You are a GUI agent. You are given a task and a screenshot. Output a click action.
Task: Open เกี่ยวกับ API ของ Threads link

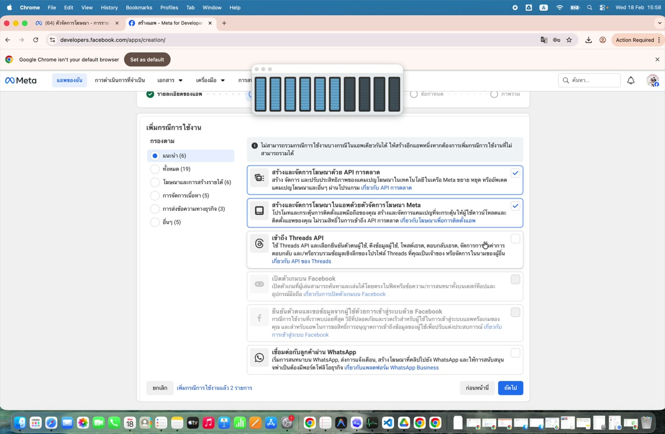[301, 261]
